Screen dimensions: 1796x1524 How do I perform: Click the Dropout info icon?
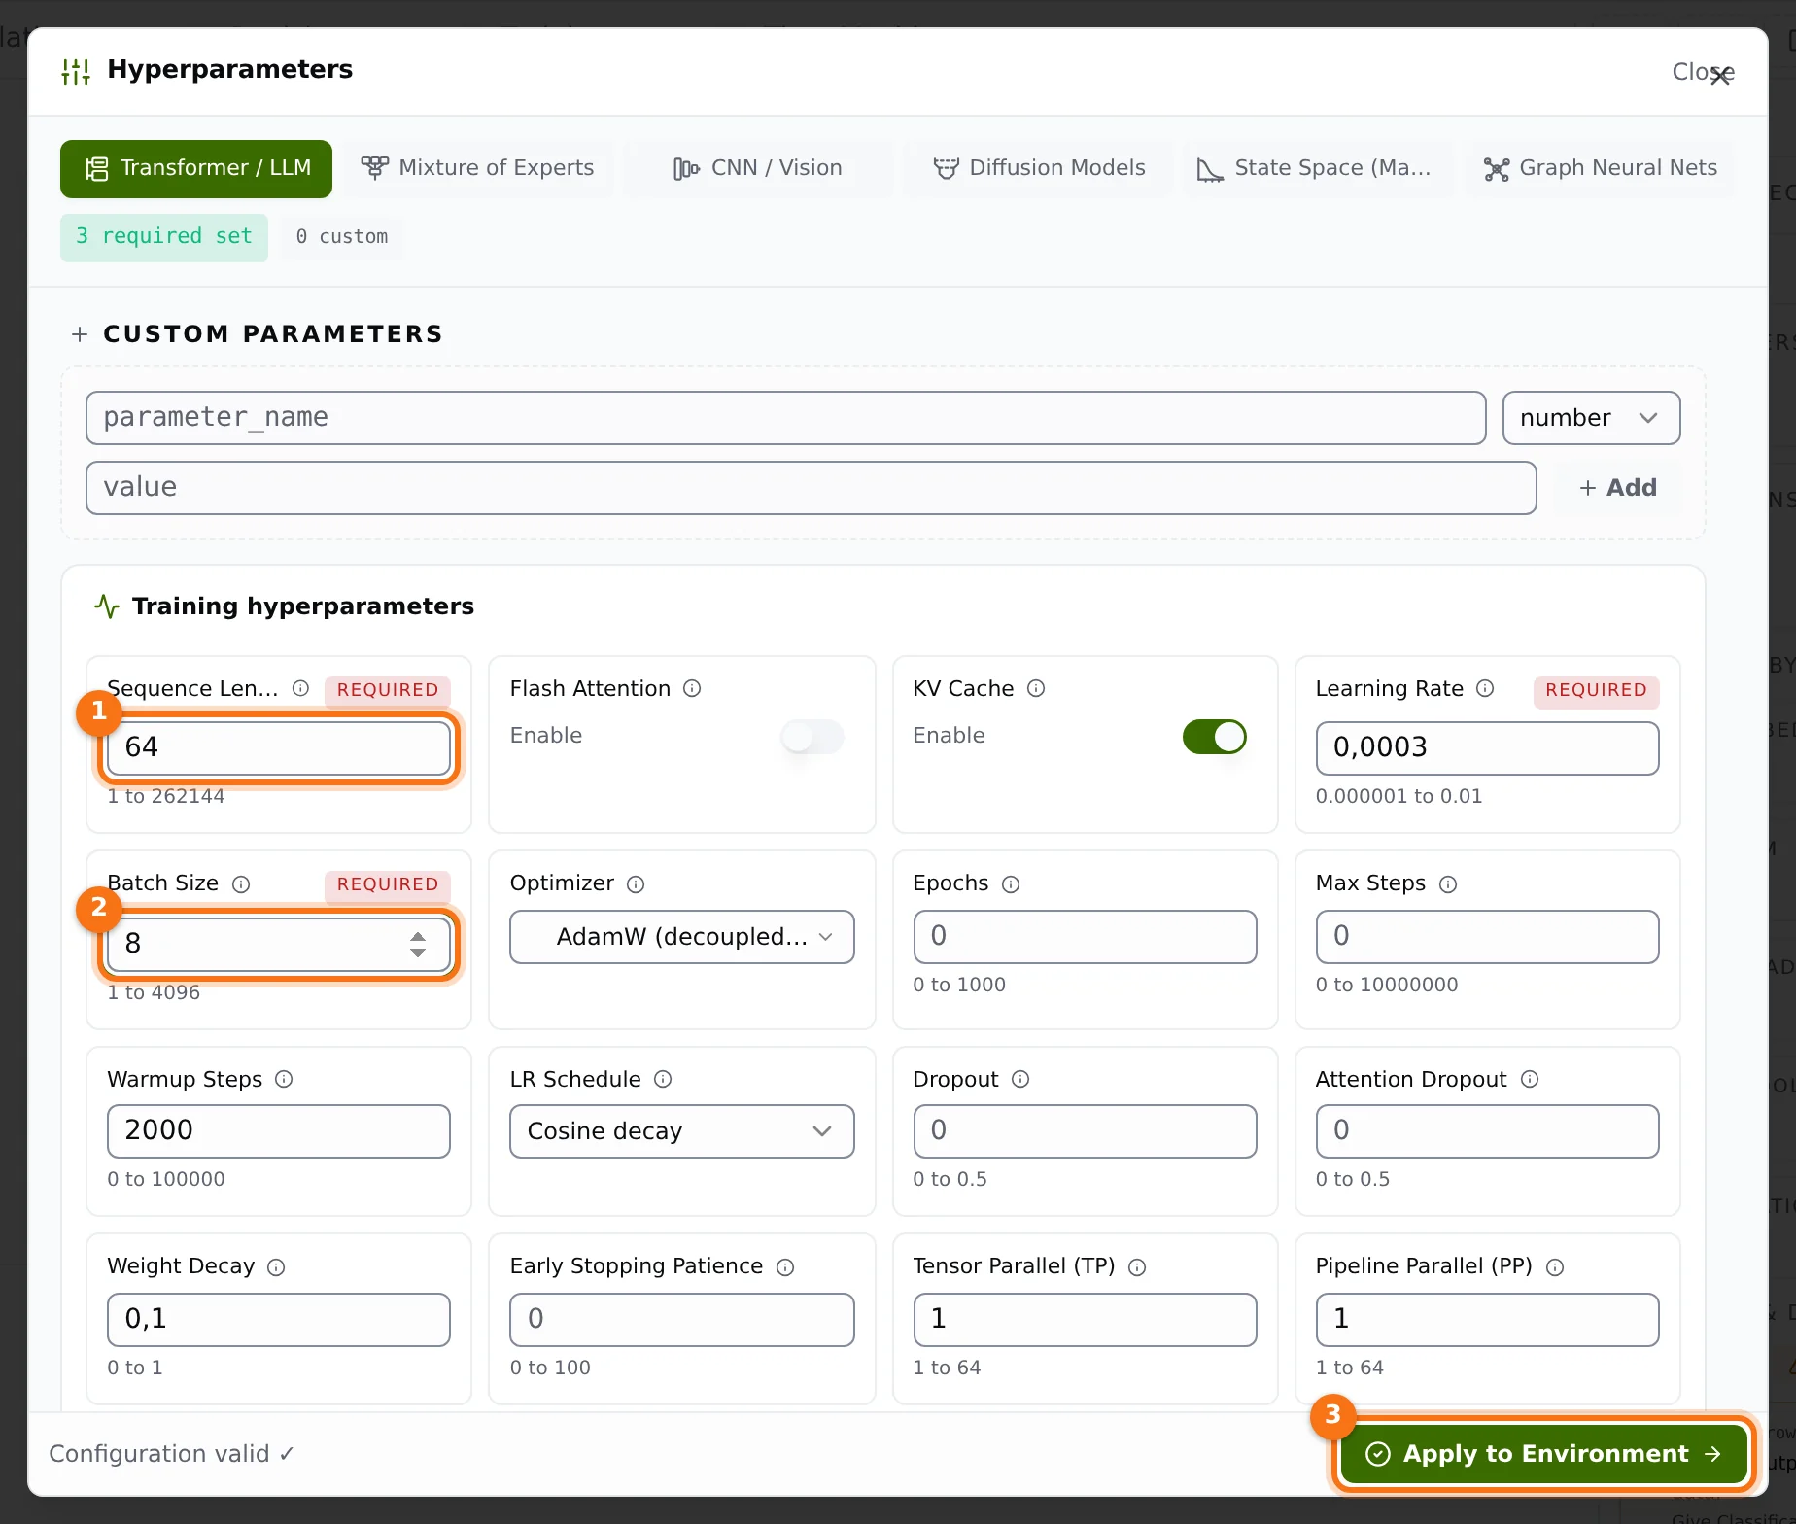pos(1020,1079)
